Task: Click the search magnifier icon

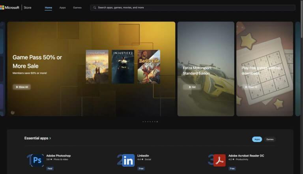Action: point(95,7)
